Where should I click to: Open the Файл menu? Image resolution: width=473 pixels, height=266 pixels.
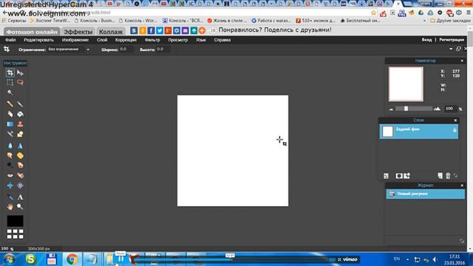[x=10, y=40]
